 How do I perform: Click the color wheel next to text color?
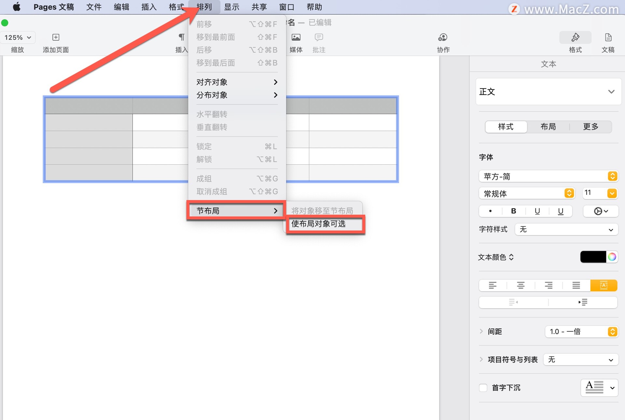[x=612, y=257]
